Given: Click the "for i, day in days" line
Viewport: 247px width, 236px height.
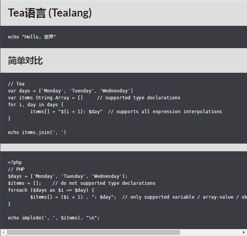Looking at the screenshot, I should pyautogui.click(x=36, y=105).
